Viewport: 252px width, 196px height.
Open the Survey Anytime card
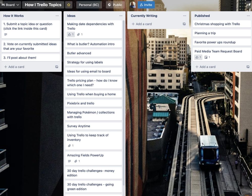[78, 125]
